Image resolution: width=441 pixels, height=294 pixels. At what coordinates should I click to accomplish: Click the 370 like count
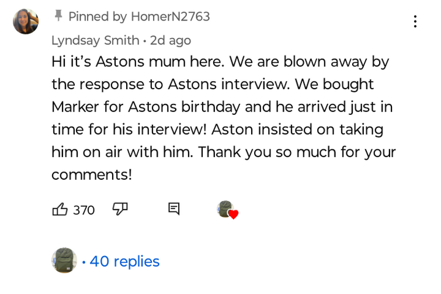pos(84,210)
